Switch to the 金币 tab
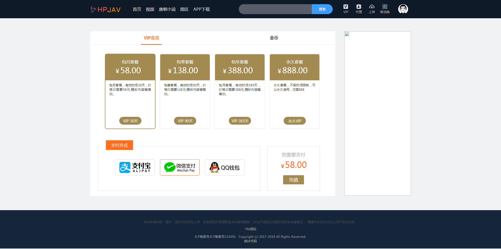Image resolution: width=501 pixels, height=249 pixels. coord(274,38)
